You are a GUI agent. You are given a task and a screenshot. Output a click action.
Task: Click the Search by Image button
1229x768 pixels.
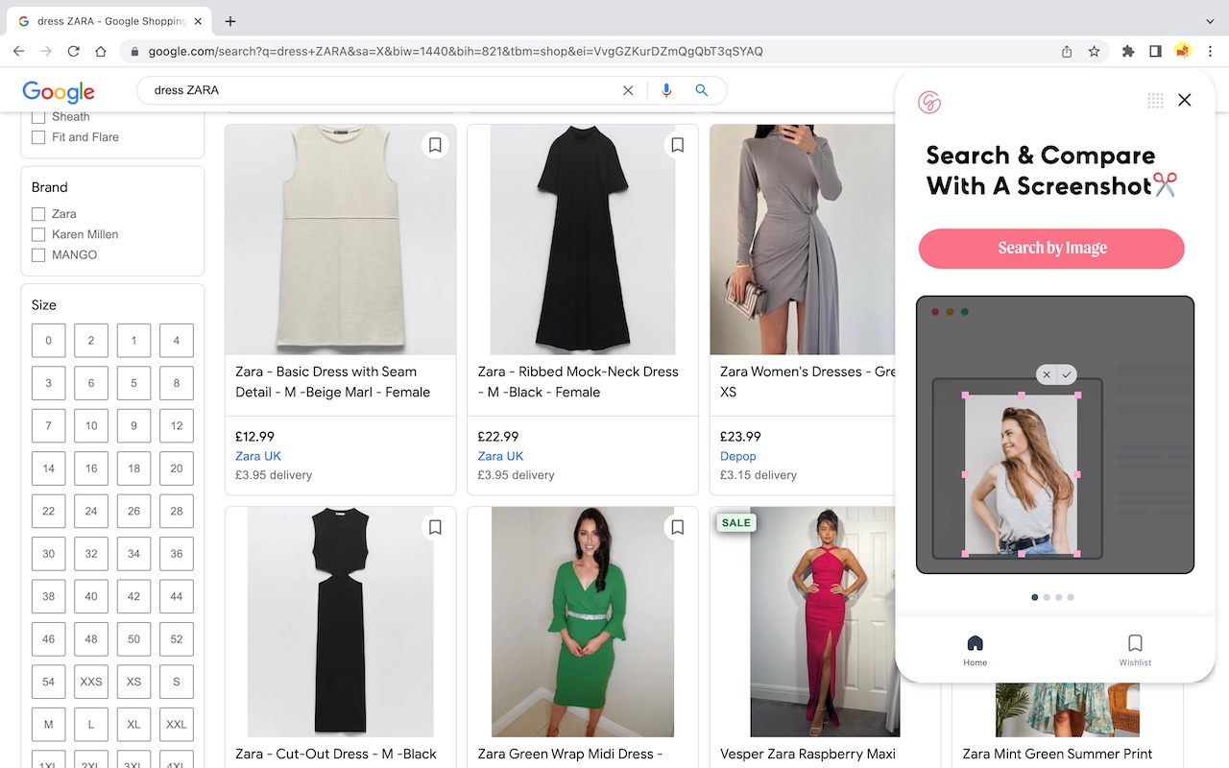pos(1051,249)
